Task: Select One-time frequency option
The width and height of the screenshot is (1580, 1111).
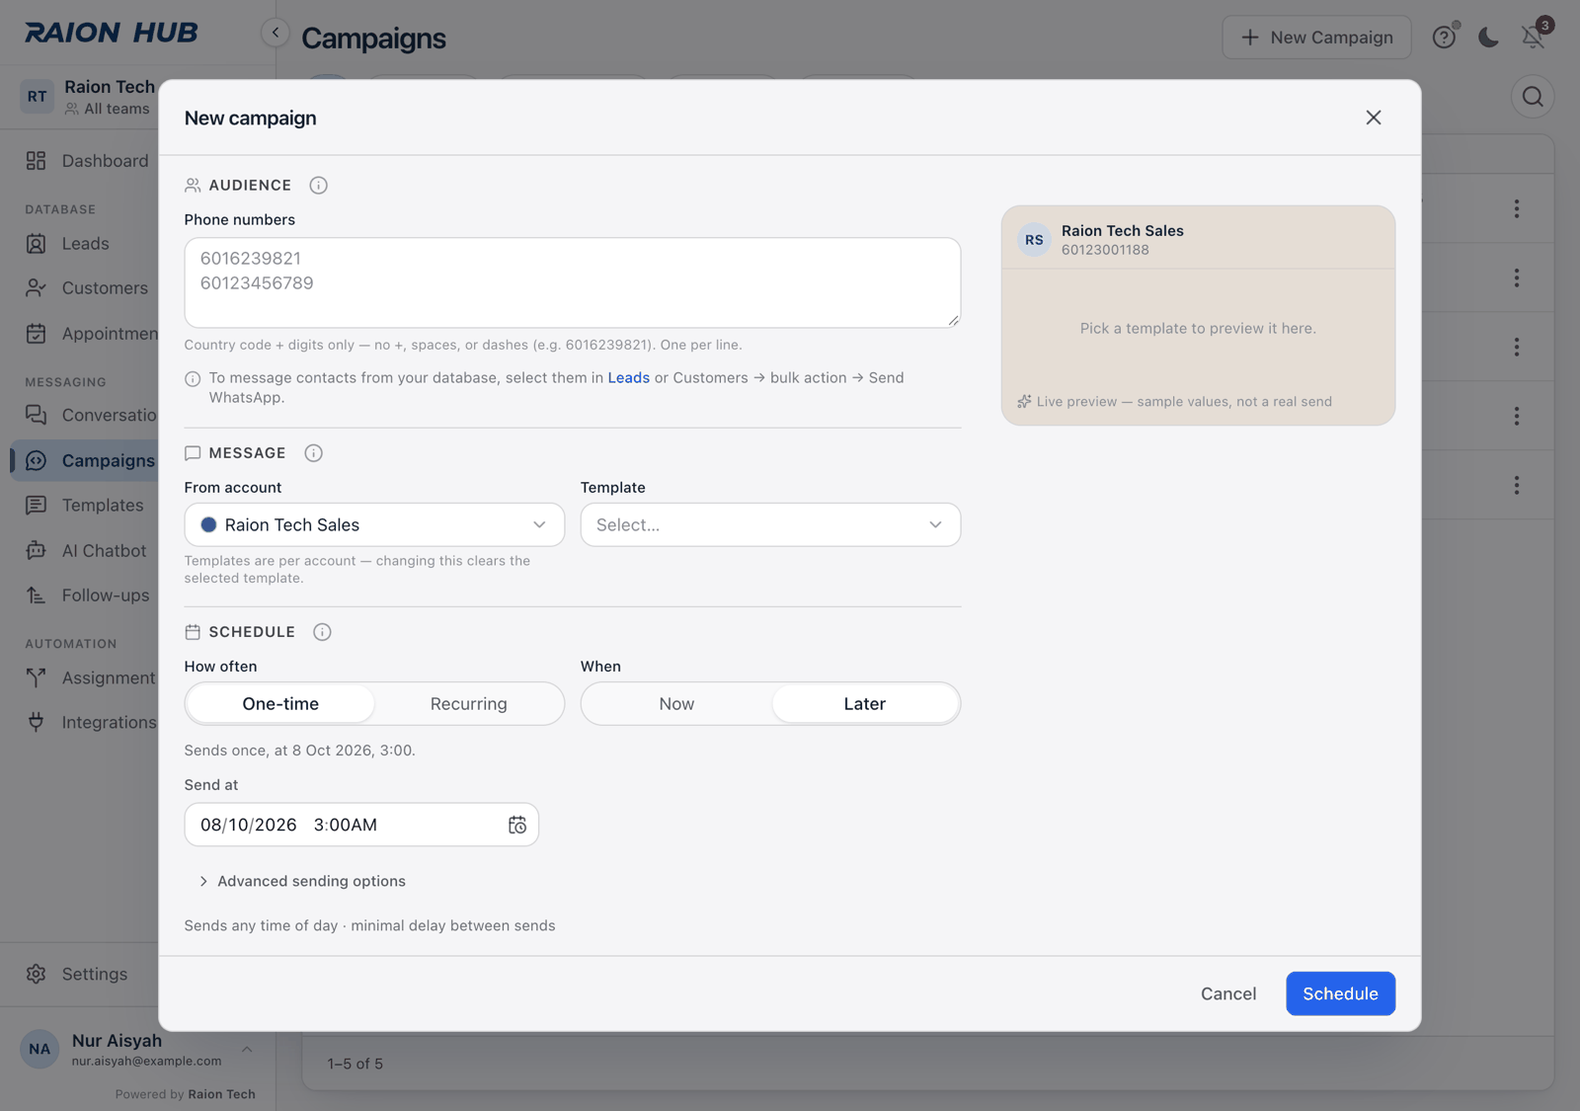Action: pyautogui.click(x=280, y=704)
